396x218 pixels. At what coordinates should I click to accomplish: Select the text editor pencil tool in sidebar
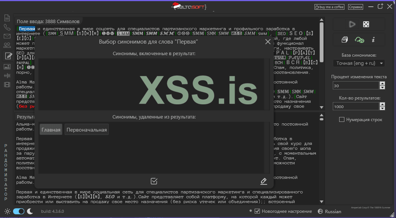click(8, 56)
